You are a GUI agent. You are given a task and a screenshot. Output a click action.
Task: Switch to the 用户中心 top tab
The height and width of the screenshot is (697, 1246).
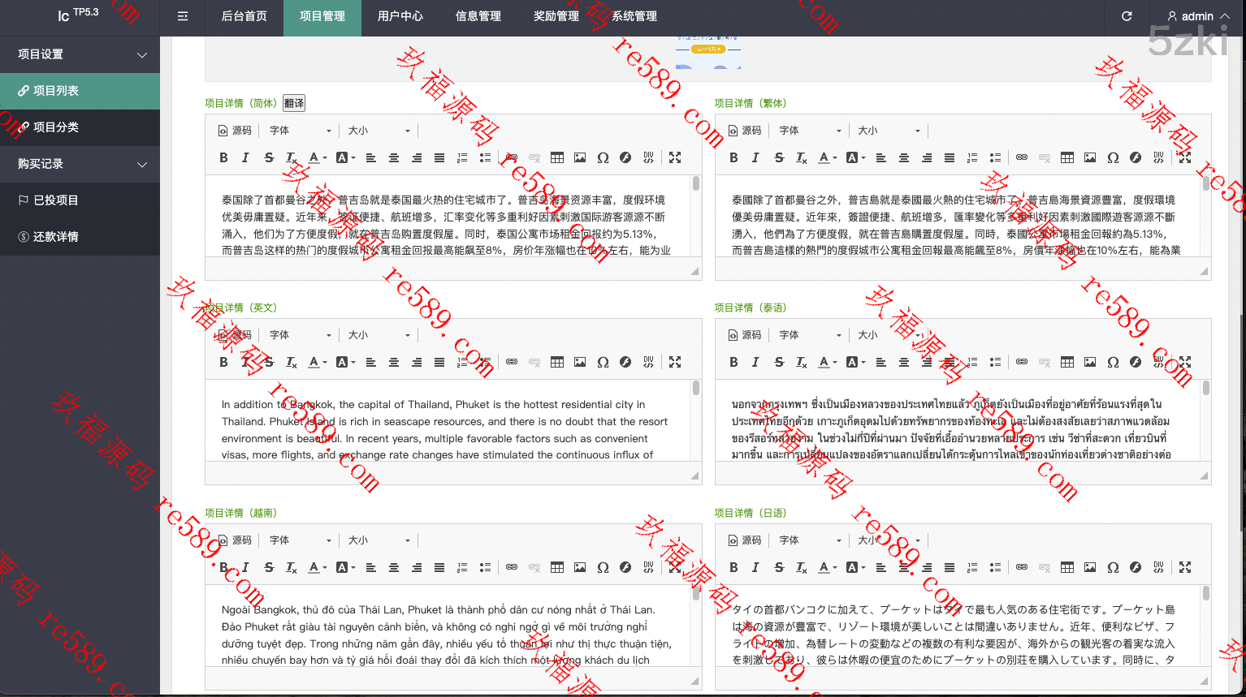point(400,16)
